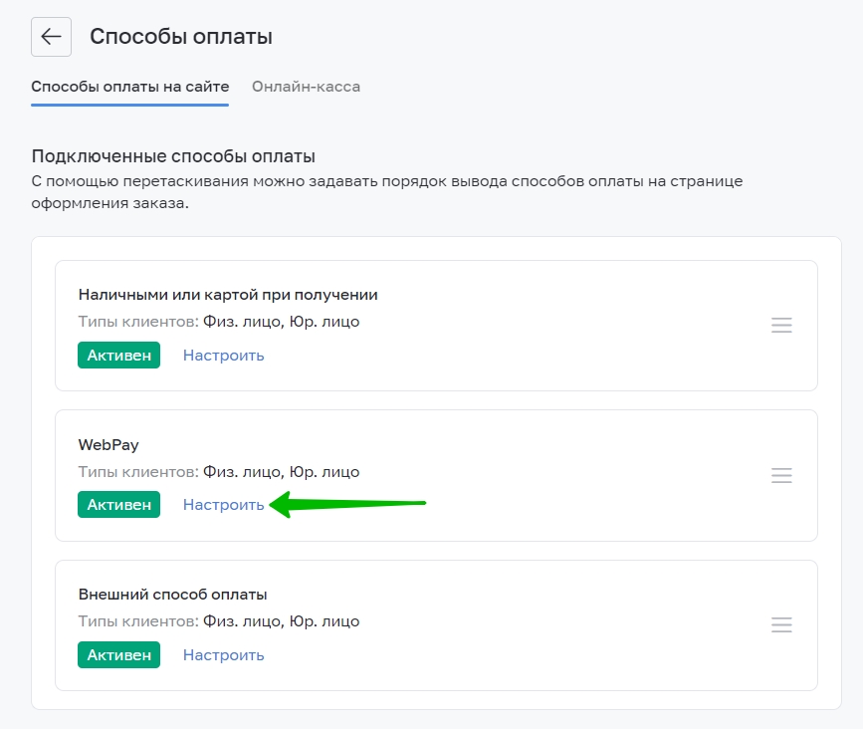This screenshot has width=863, height=729.
Task: Select the Способы оплаты на сайте tab
Action: pos(130,87)
